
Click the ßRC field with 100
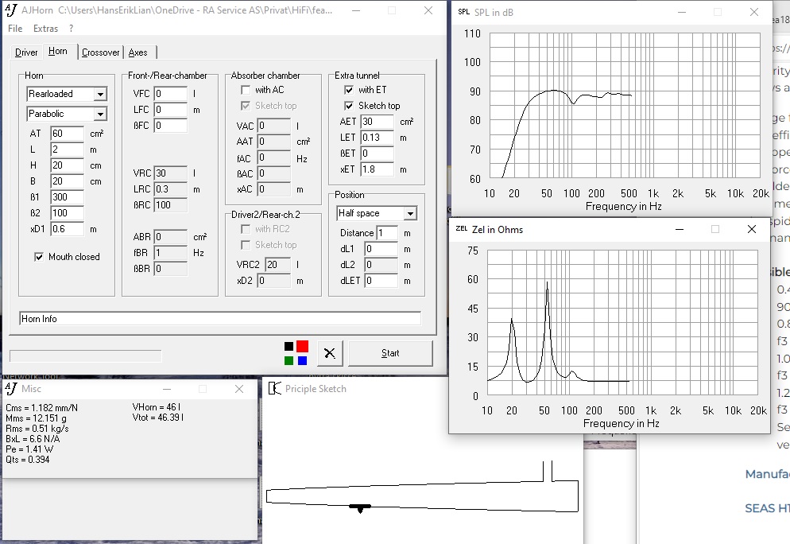(x=170, y=205)
